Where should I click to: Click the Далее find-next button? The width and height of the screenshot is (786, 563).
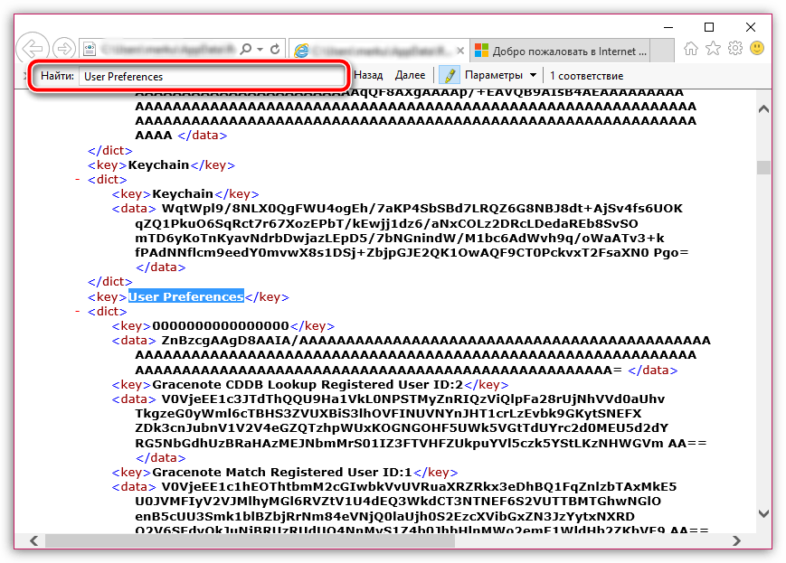tap(410, 76)
